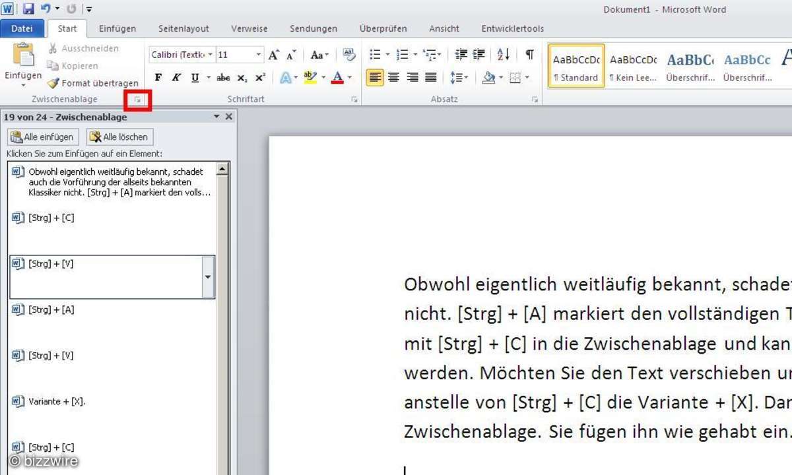
Task: Click the Redo icon in quick access toolbar
Action: point(71,9)
